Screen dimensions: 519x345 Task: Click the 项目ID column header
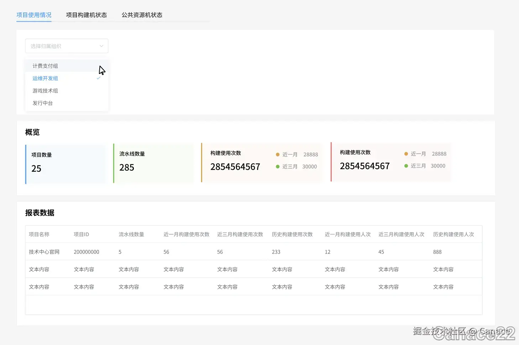[x=81, y=234]
